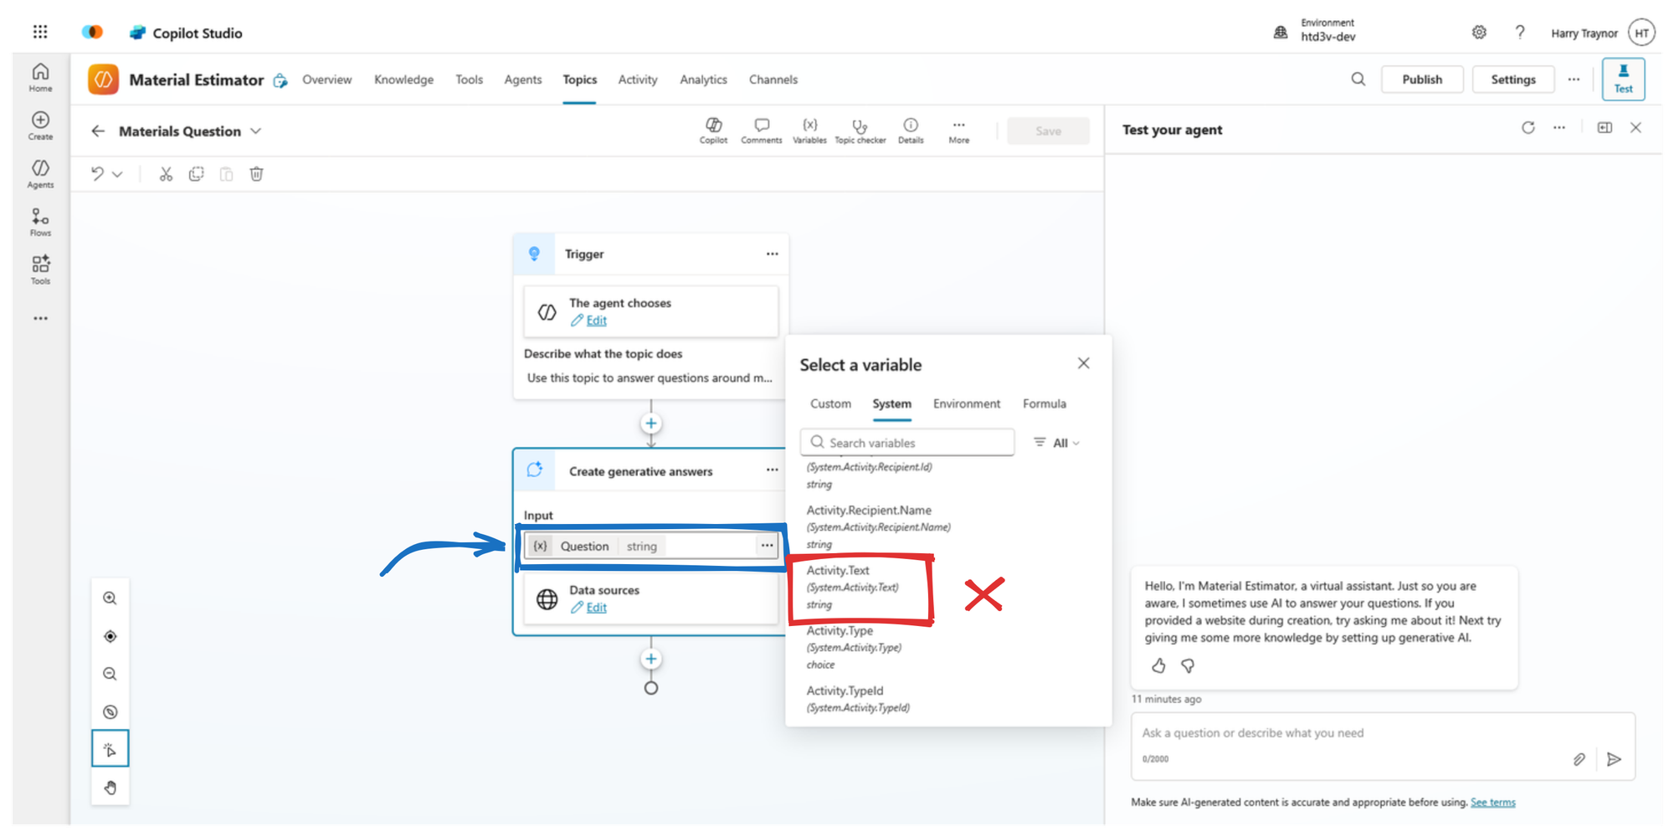This screenshot has height=837, width=1674.
Task: Switch to the Knowledge tab
Action: [x=403, y=80]
